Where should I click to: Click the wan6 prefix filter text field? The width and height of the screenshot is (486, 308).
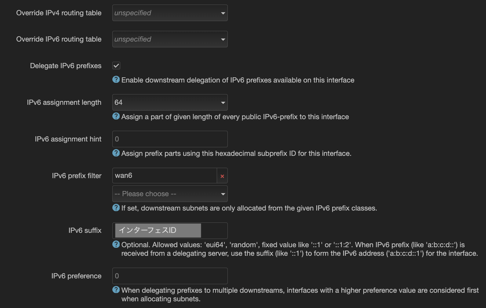pyautogui.click(x=165, y=176)
